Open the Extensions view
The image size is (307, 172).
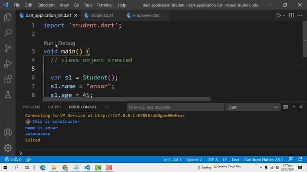(8, 79)
